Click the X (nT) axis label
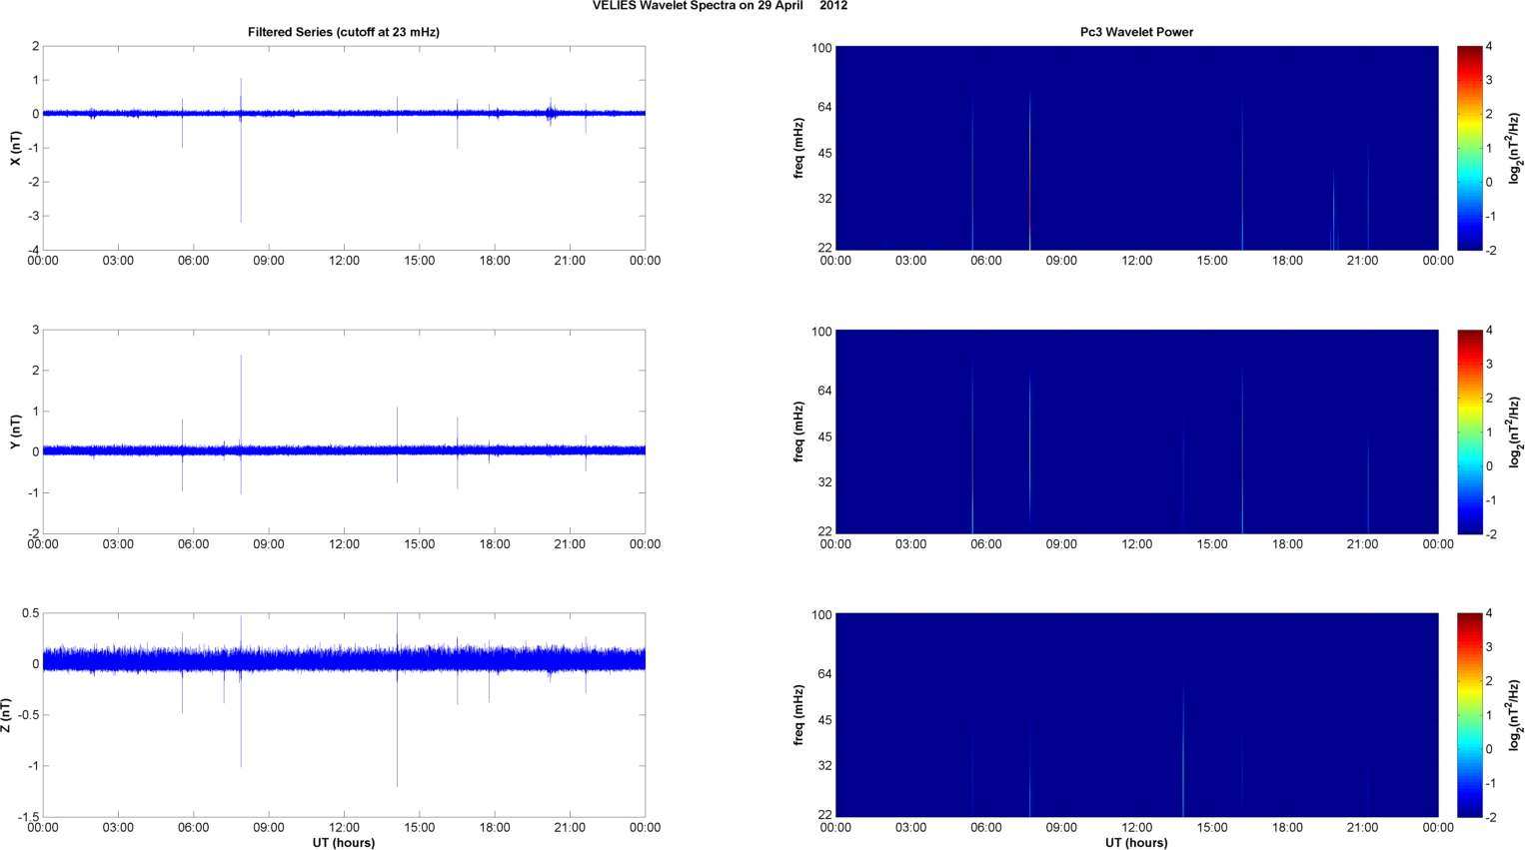The image size is (1525, 850). (x=15, y=148)
